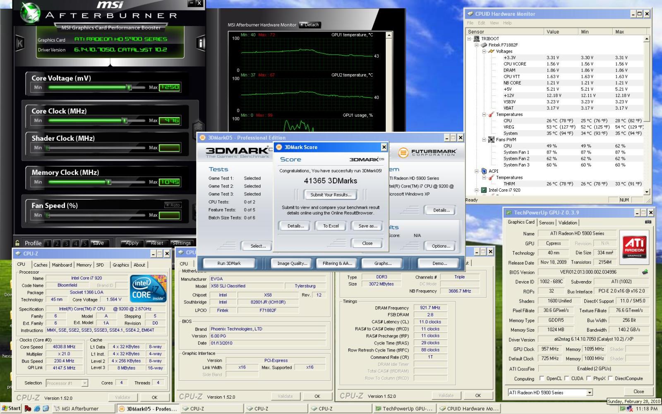Click the down arrow of Hardware Monitor scrollbar
Viewport: 662px width, 414px height.
(647, 192)
